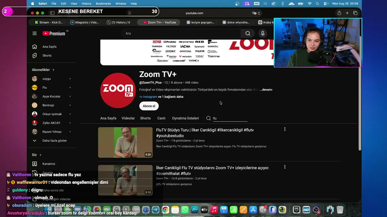Click the magnifier search button beside Ara
Image resolution: width=387 pixels, height=217 pixels.
[x=248, y=33]
